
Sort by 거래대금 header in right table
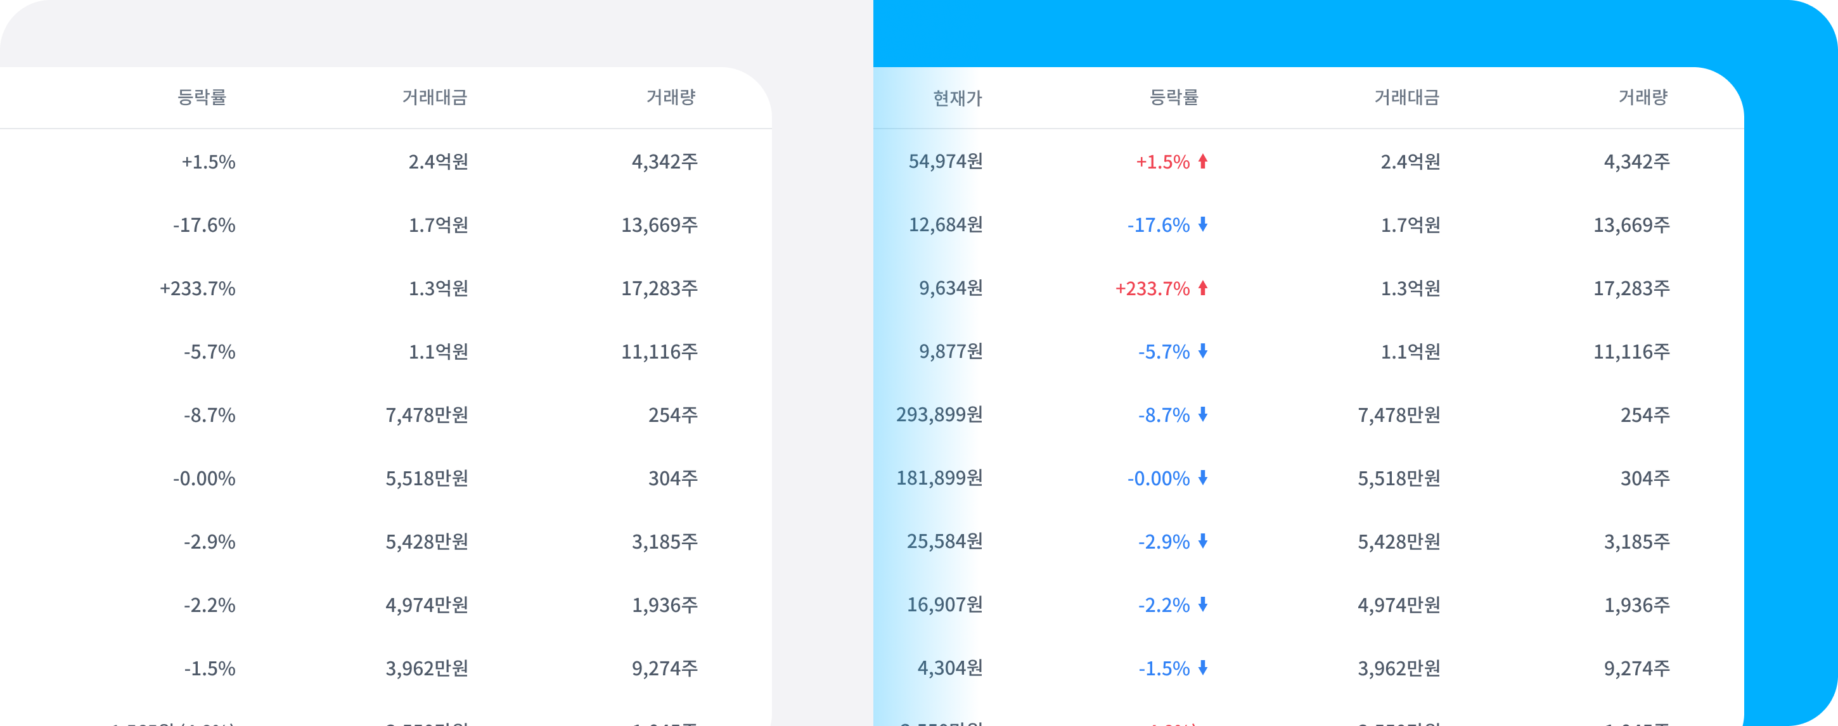click(1407, 97)
